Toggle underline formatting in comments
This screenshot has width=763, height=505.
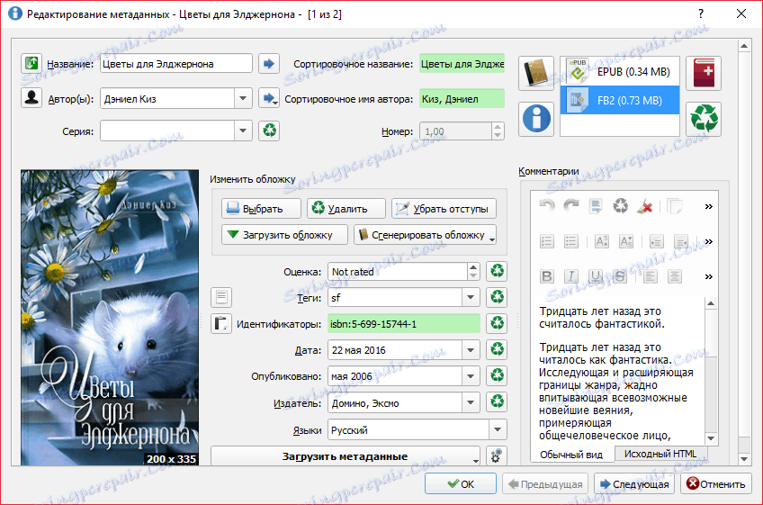(596, 276)
